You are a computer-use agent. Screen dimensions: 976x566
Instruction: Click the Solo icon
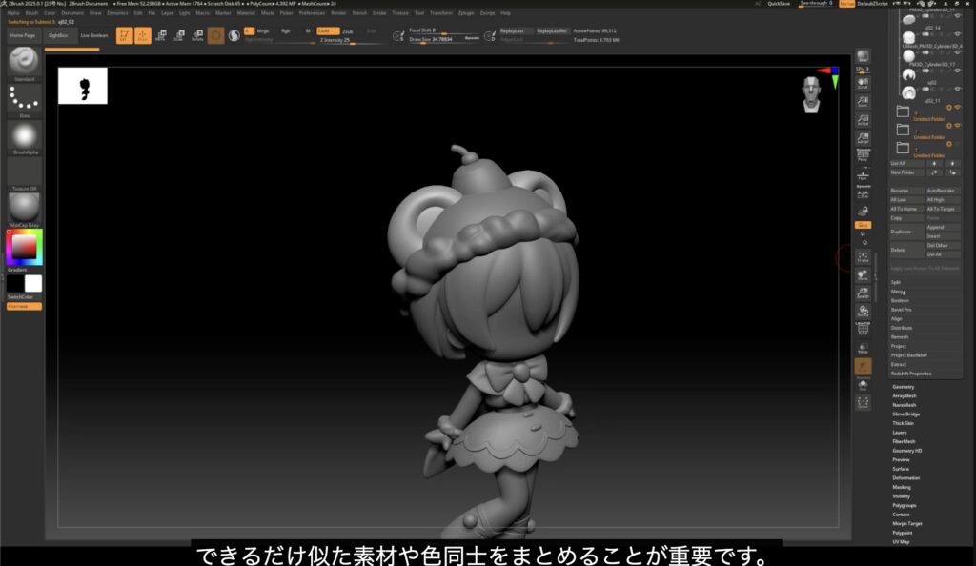coord(863,386)
